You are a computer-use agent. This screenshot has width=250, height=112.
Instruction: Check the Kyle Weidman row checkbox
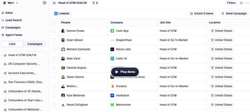[x=54, y=95]
